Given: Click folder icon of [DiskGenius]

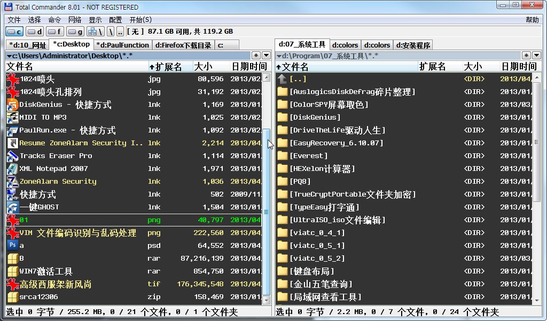Looking at the screenshot, I should pos(282,118).
